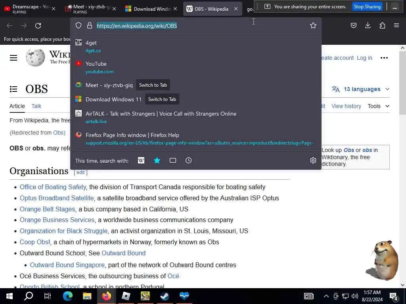Select Firefox Page Info window suggestion
Viewport: 406px width, 304px height.
coord(196,139)
